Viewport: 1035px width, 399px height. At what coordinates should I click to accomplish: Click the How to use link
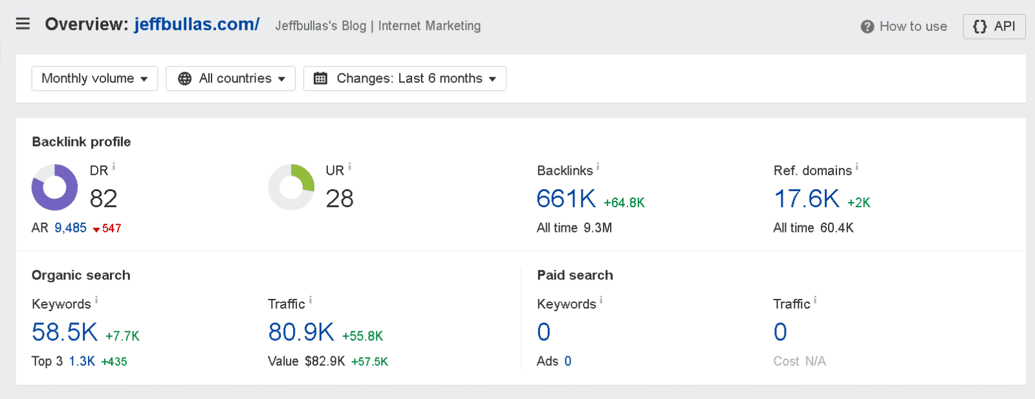pos(904,26)
